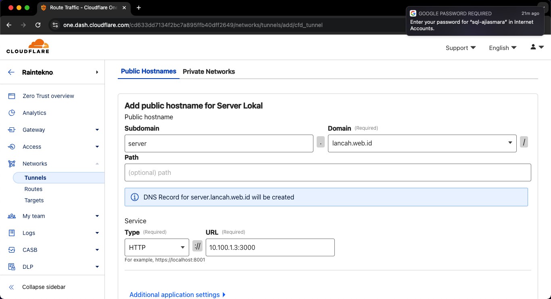Expand Additional application settings
The image size is (551, 299).
click(x=177, y=295)
